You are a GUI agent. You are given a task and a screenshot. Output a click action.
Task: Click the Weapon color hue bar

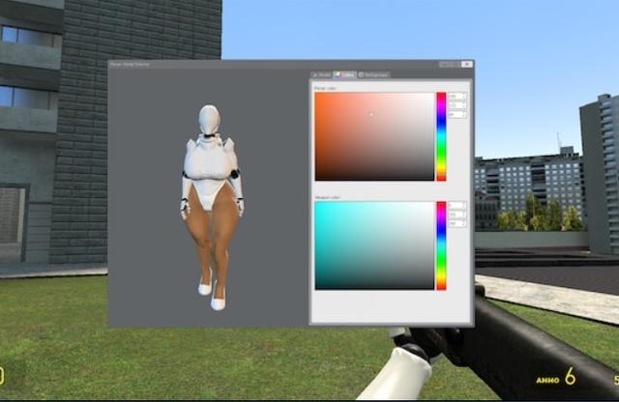coord(441,245)
